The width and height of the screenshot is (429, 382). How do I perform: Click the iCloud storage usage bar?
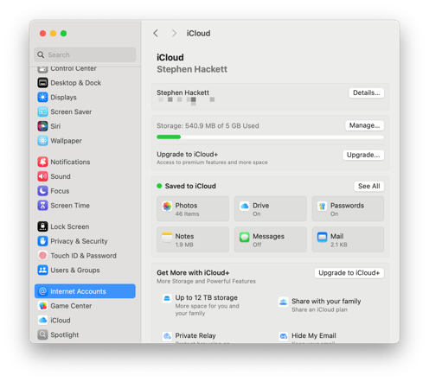pyautogui.click(x=270, y=137)
